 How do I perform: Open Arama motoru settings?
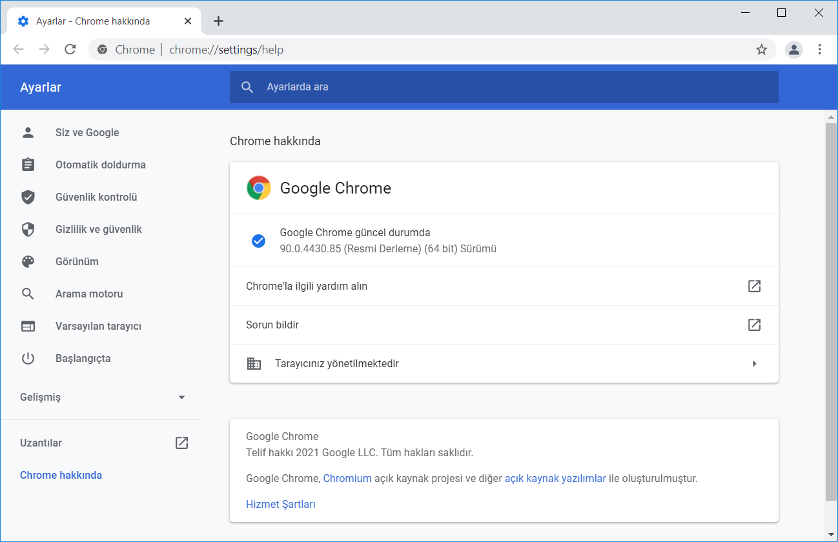point(89,294)
